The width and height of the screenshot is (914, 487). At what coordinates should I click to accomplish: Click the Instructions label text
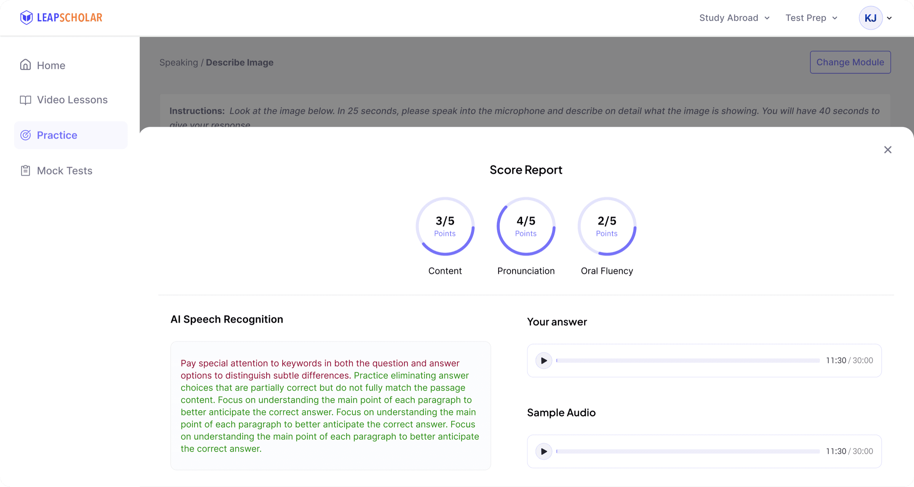click(x=197, y=111)
